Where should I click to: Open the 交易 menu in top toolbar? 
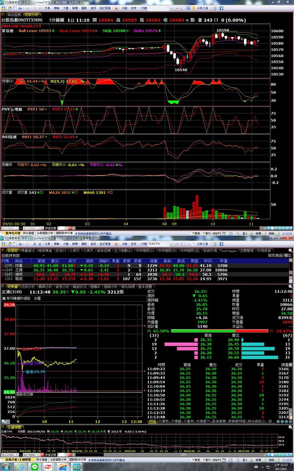tap(48, 8)
